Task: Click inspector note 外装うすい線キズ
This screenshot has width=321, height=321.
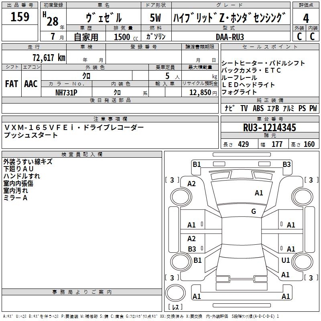Action: [x=28, y=162]
